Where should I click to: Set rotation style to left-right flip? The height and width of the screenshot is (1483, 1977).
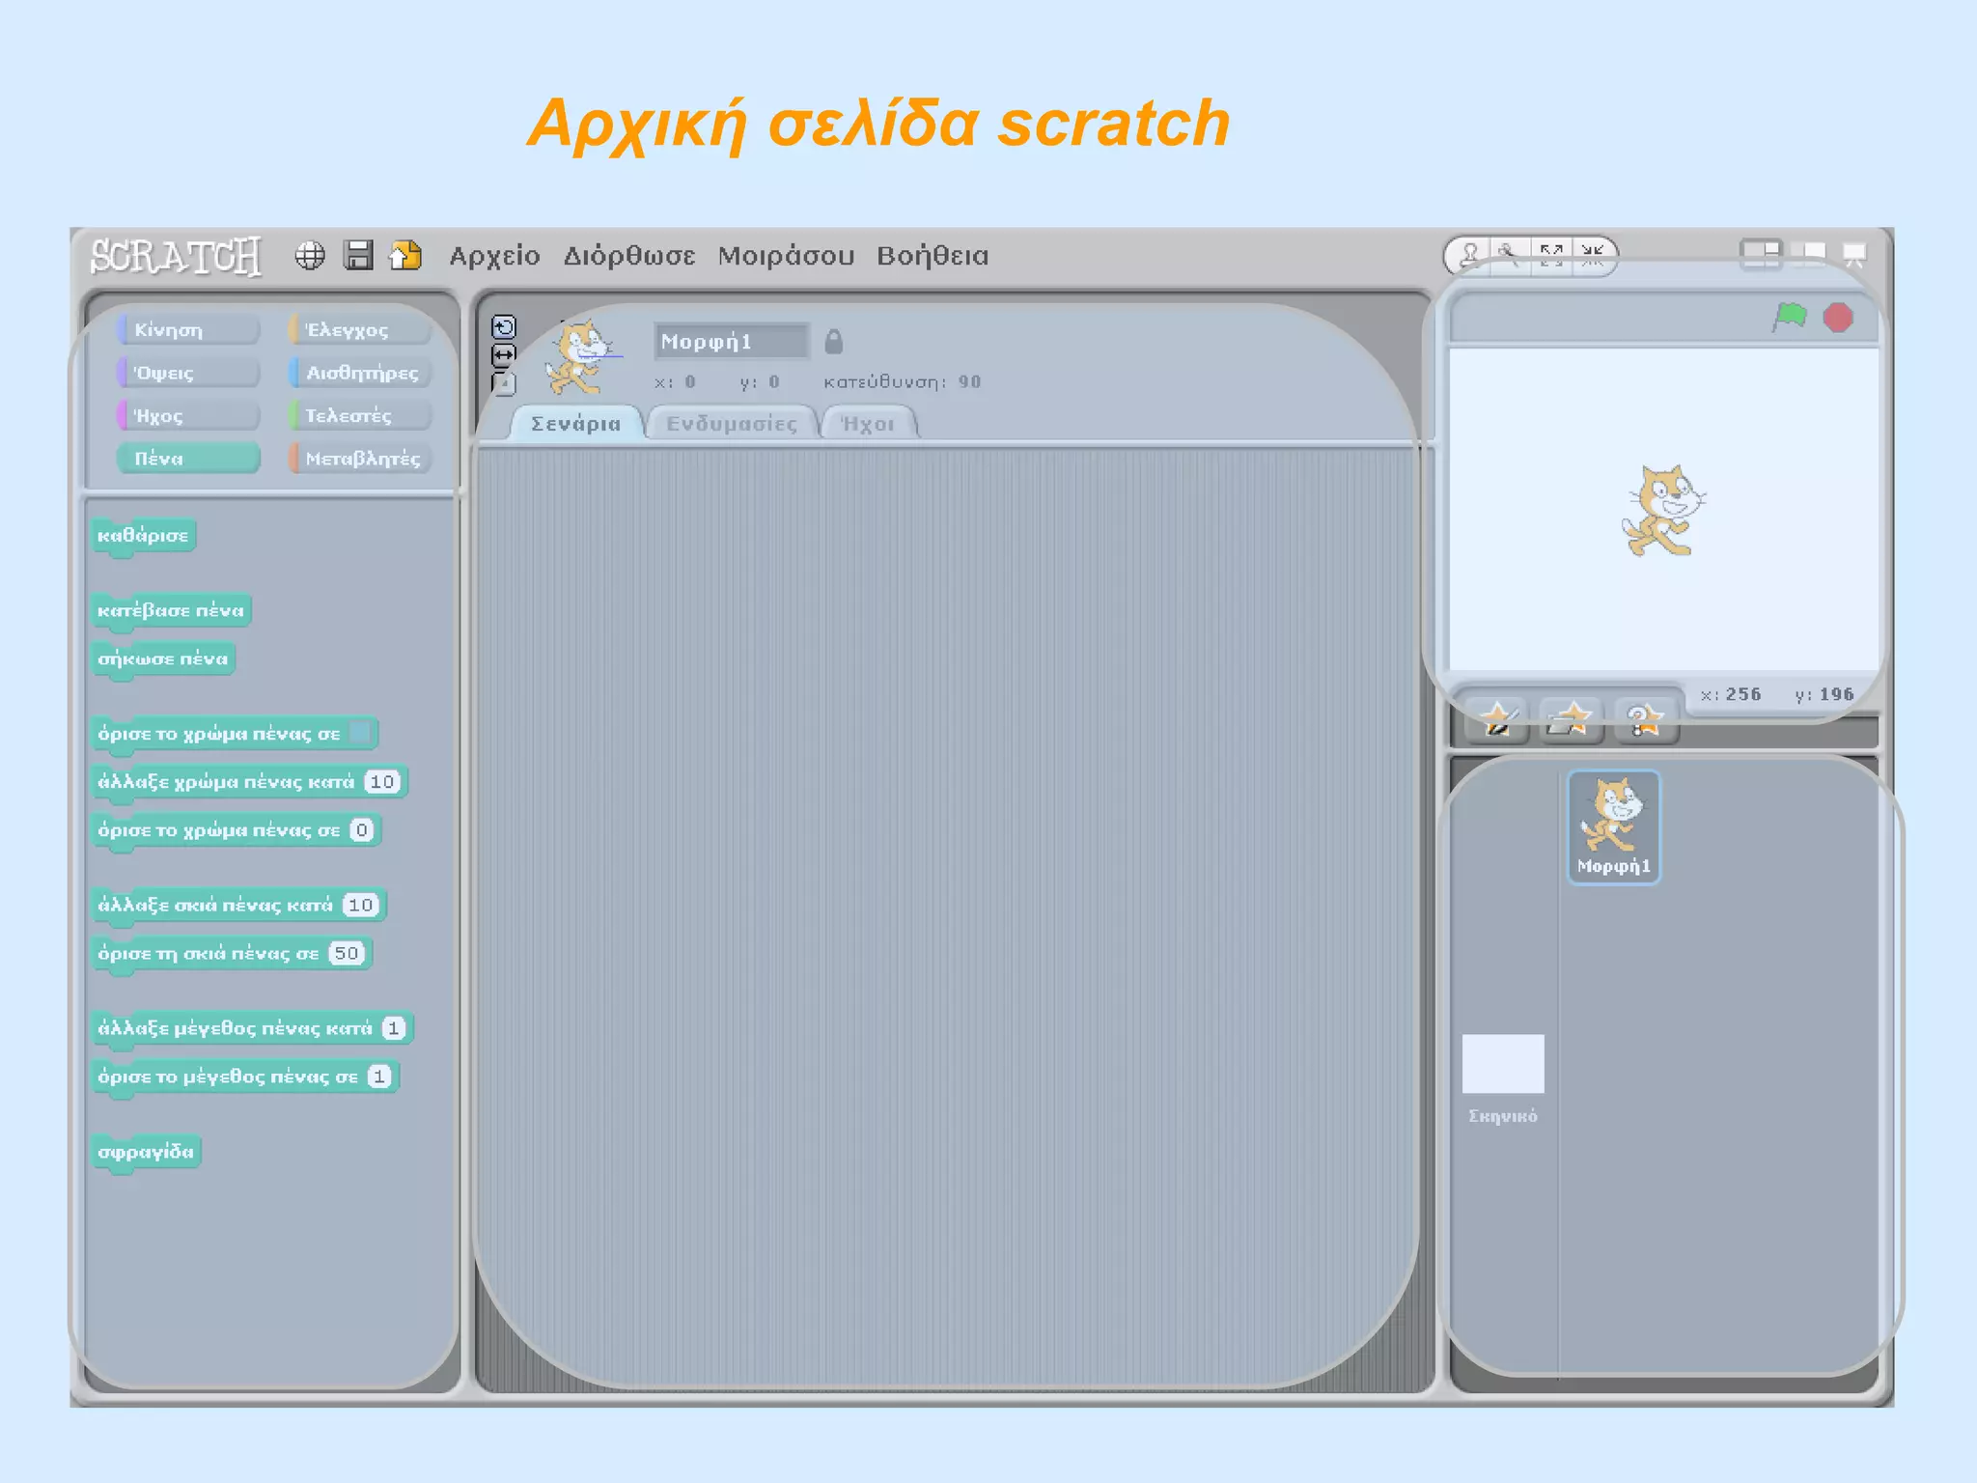point(504,354)
